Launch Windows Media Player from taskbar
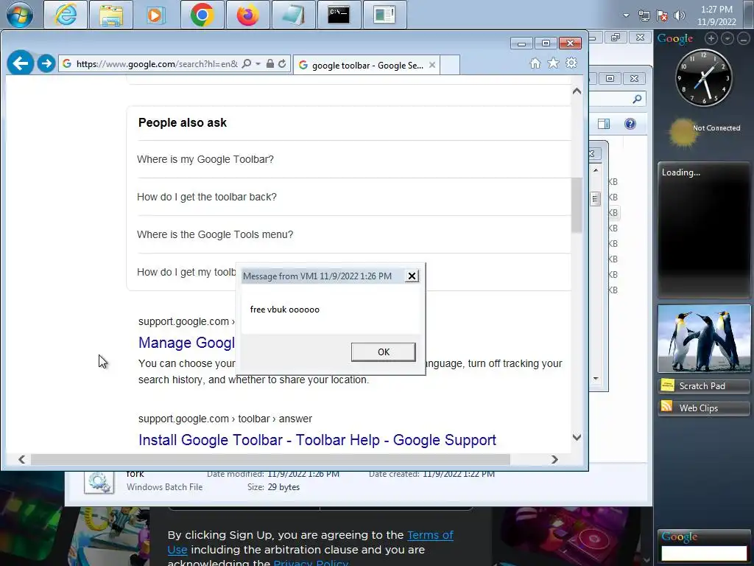The height and width of the screenshot is (566, 754). click(x=155, y=15)
